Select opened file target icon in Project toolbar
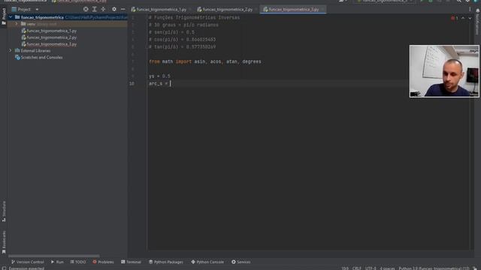 tap(86, 10)
